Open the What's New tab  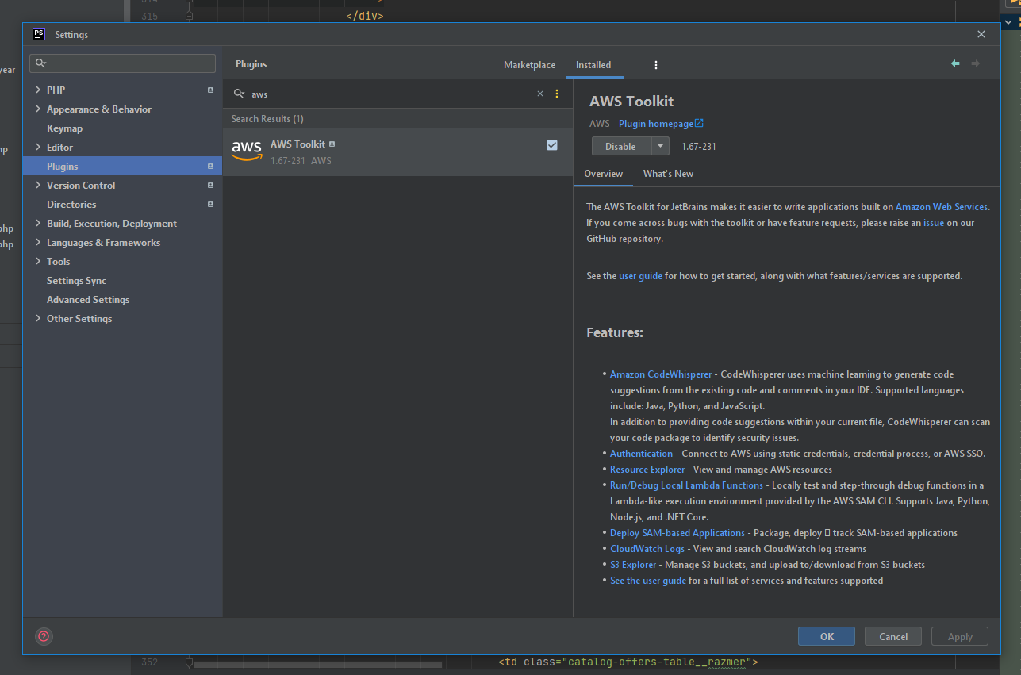click(x=668, y=174)
